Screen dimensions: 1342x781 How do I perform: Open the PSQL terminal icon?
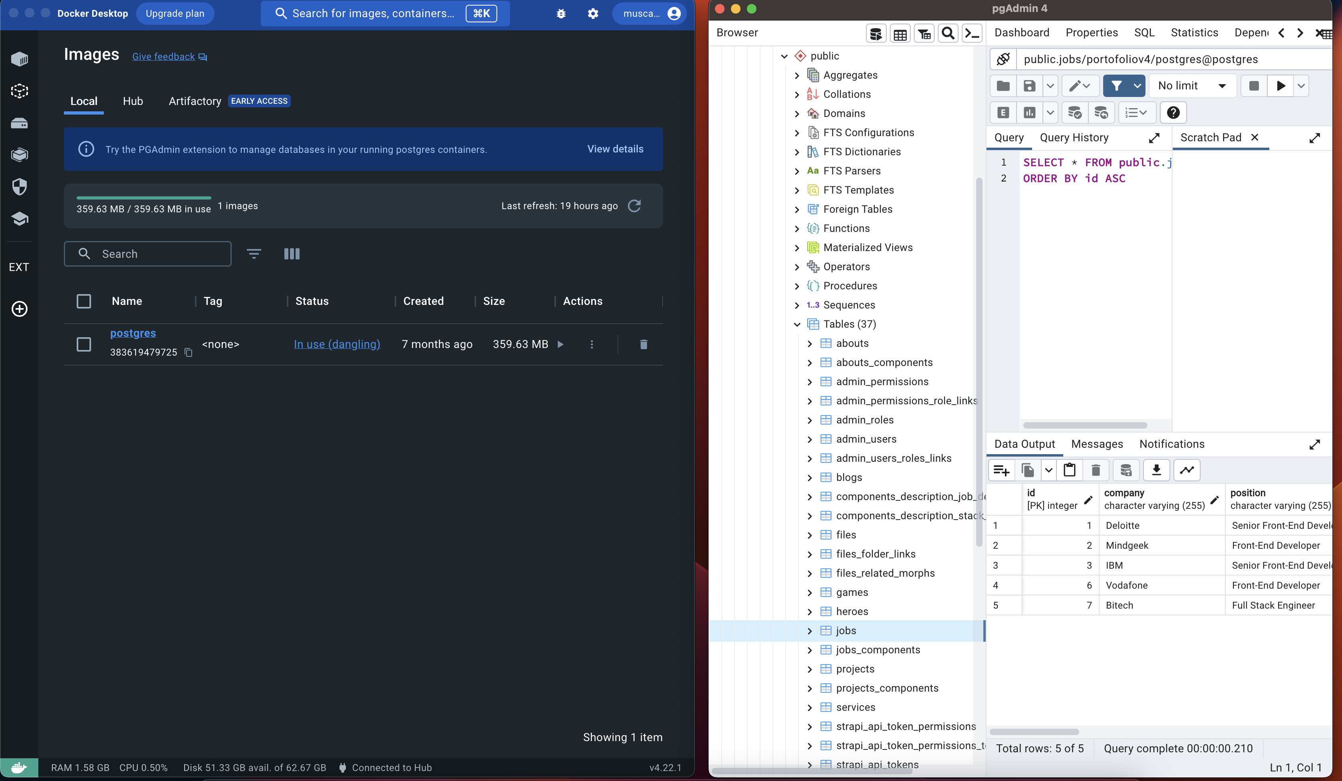point(972,33)
